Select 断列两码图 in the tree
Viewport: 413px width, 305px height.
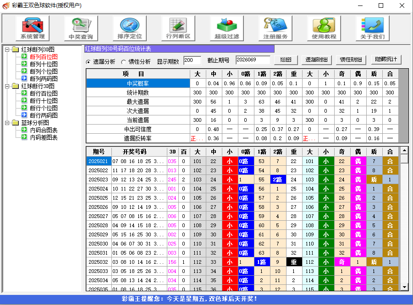(44, 79)
